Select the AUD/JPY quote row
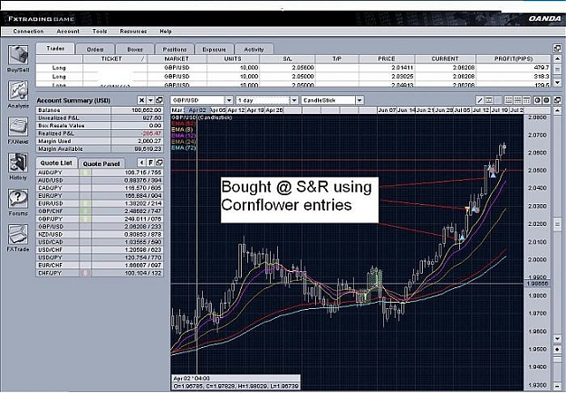Screen dimensions: 566x393 pyautogui.click(x=100, y=173)
